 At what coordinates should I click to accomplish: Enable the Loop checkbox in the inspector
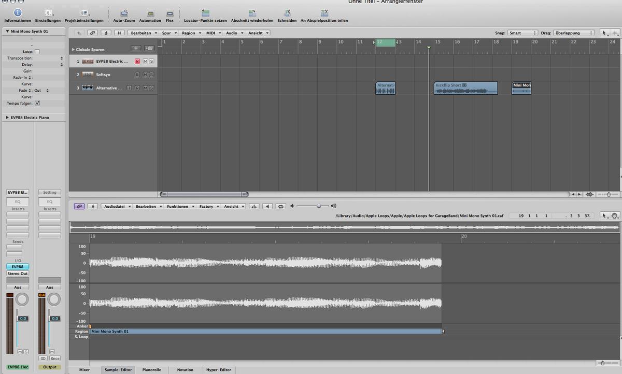click(37, 52)
